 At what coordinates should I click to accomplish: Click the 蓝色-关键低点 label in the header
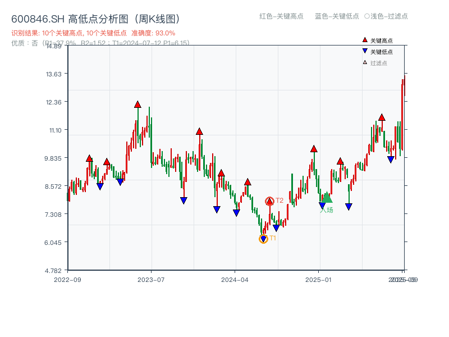pyautogui.click(x=337, y=16)
